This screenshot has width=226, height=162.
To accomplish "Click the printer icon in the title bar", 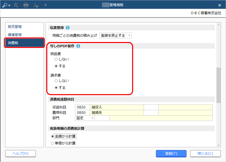I will [26, 5].
